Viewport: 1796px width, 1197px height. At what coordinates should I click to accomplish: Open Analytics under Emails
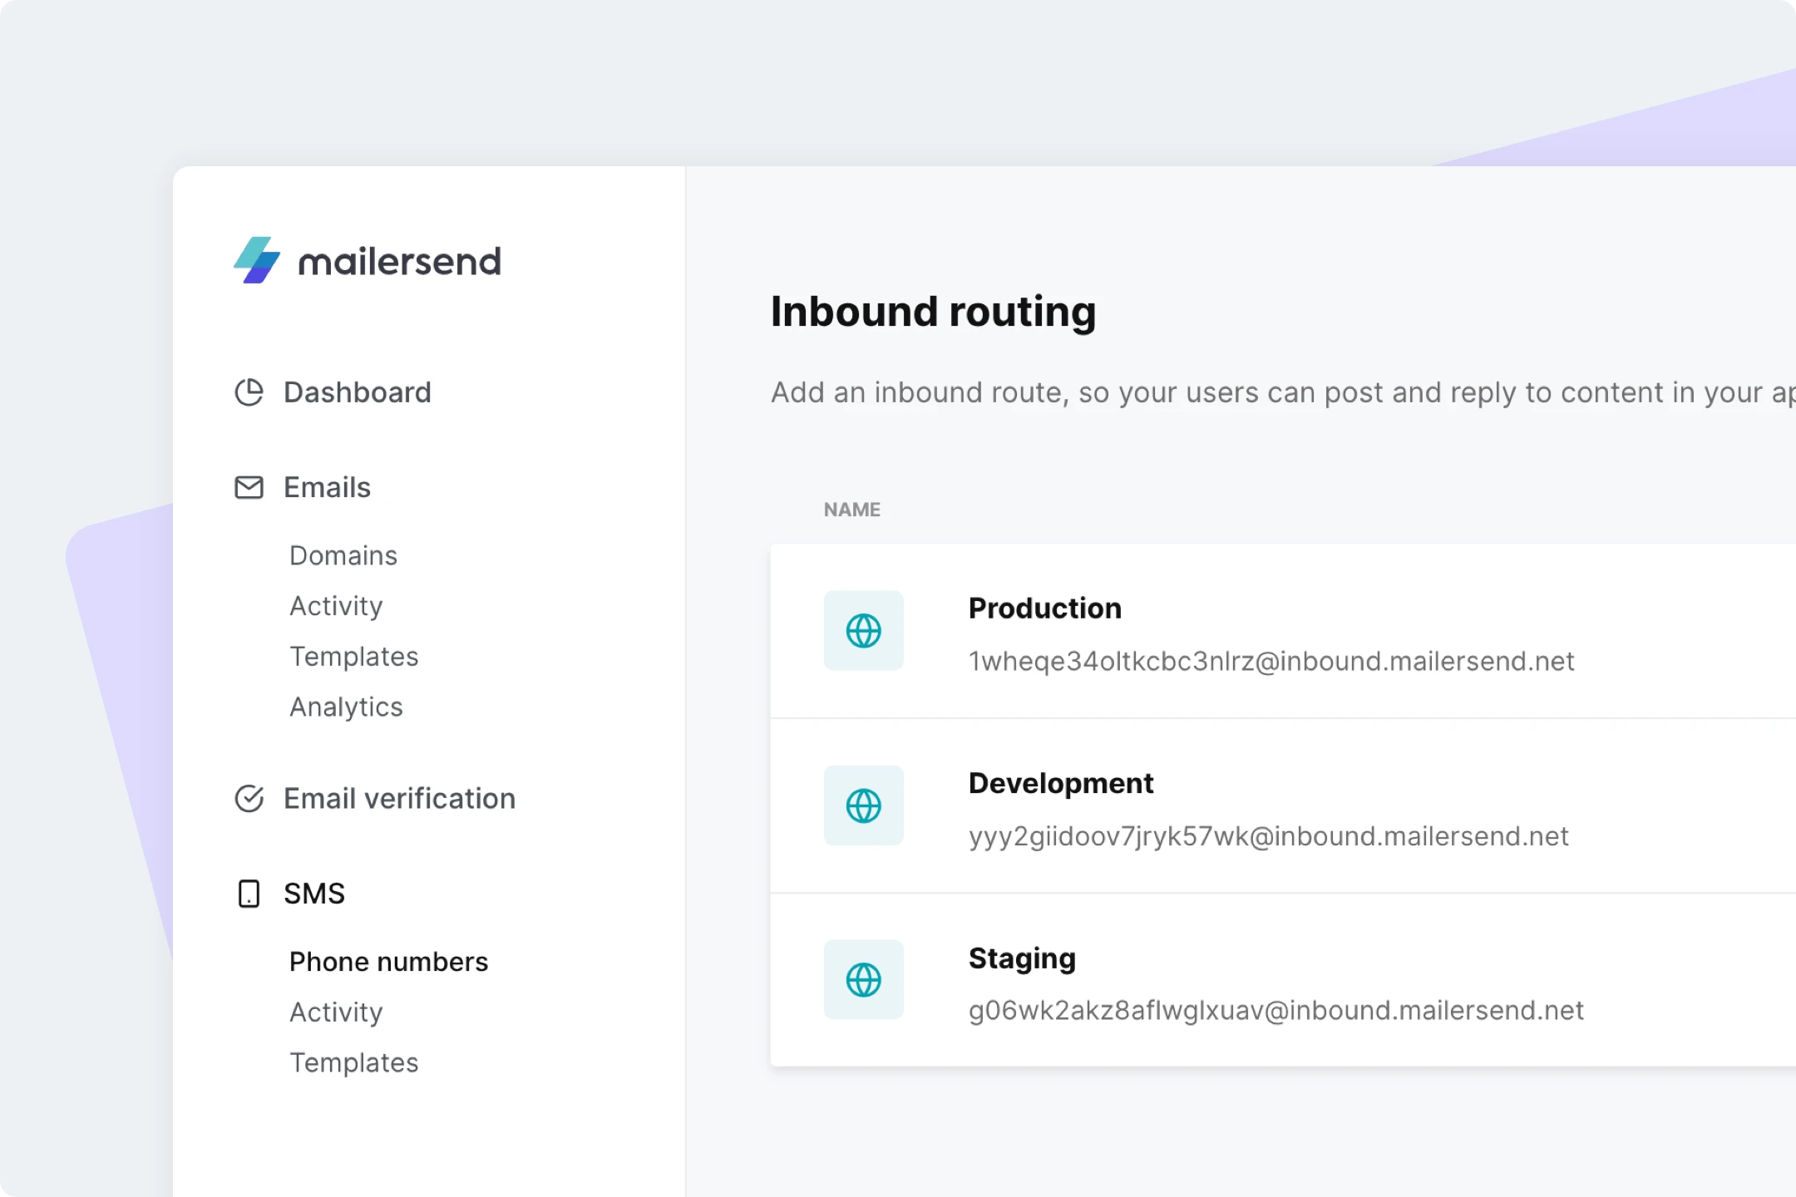pyautogui.click(x=346, y=707)
